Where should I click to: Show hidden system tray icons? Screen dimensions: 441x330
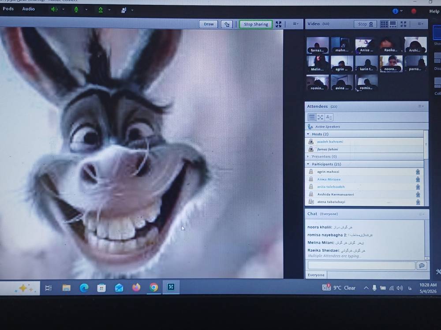point(366,288)
